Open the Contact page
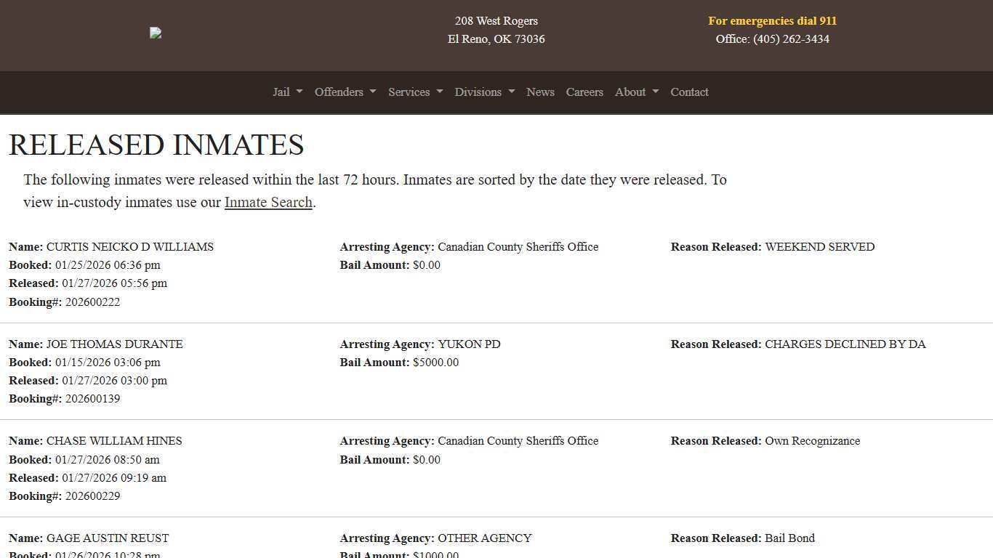Image resolution: width=993 pixels, height=558 pixels. click(689, 92)
